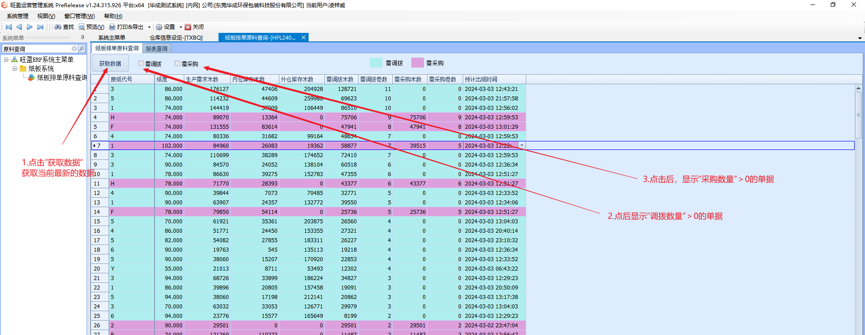
Task: Open the 查找 find tool
Action: tap(64, 27)
